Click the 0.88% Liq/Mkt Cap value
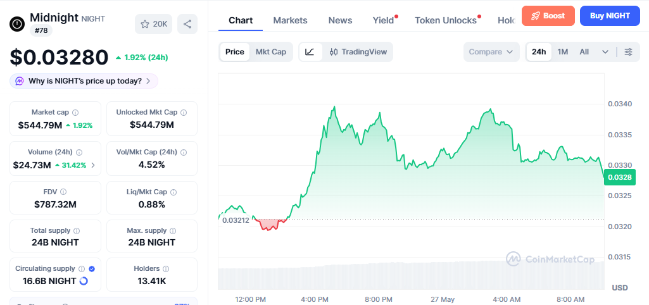 152,204
